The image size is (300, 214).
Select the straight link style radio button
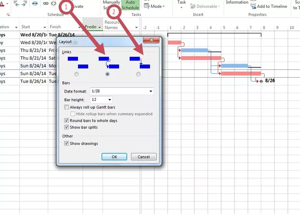point(138,74)
